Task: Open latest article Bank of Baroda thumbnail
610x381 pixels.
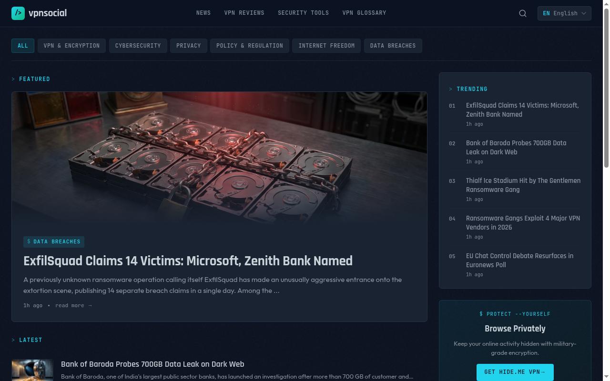Action: click(32, 370)
